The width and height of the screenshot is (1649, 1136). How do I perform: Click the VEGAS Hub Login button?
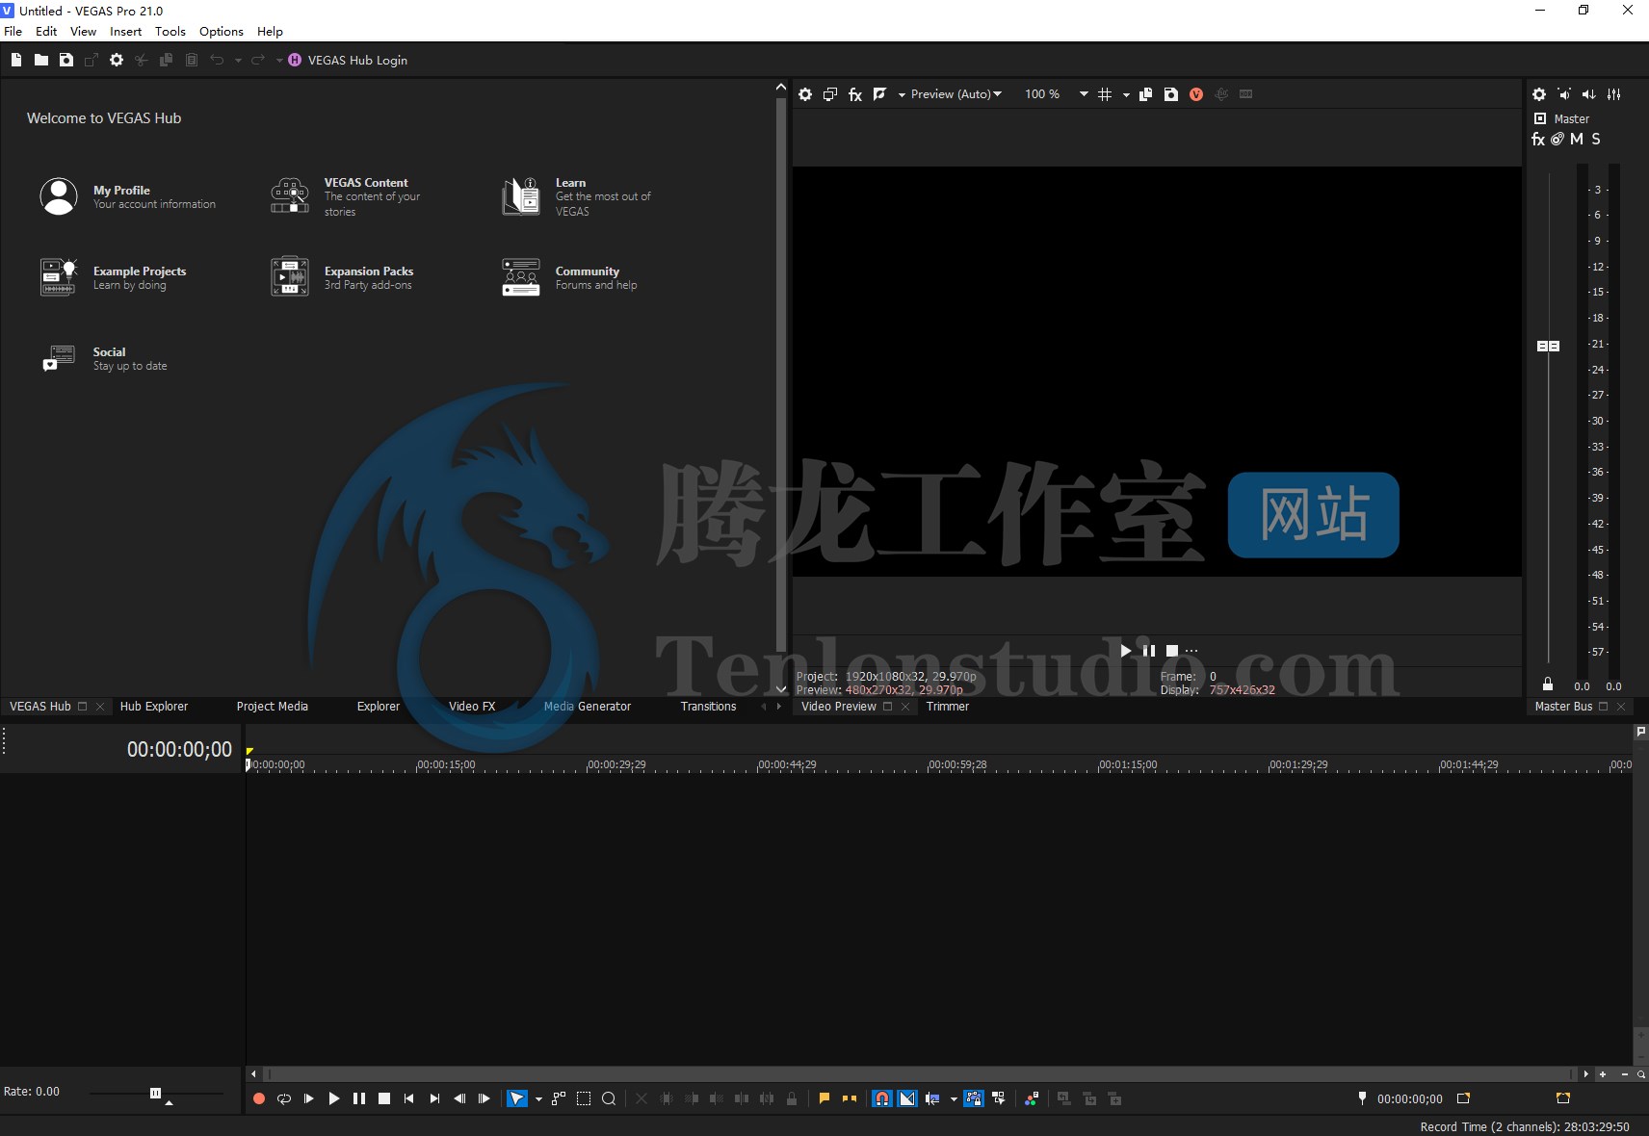click(x=348, y=60)
